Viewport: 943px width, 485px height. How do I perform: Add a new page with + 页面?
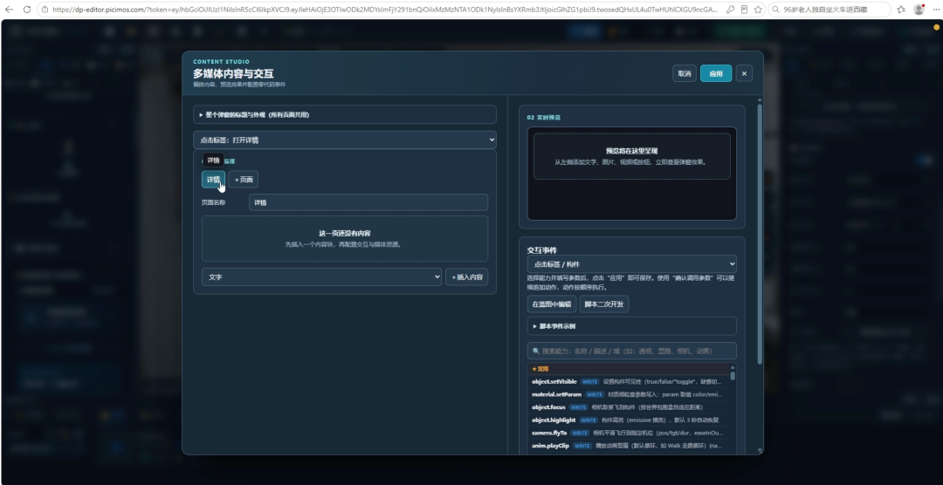(x=243, y=179)
